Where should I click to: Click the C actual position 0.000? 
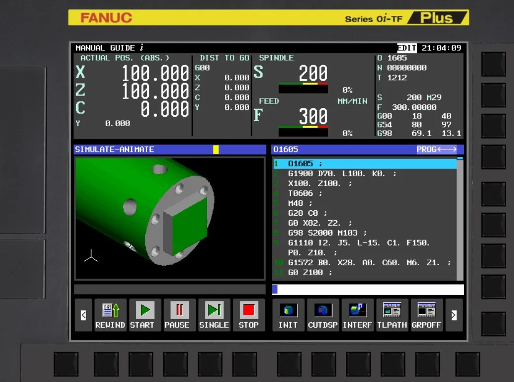tap(165, 109)
